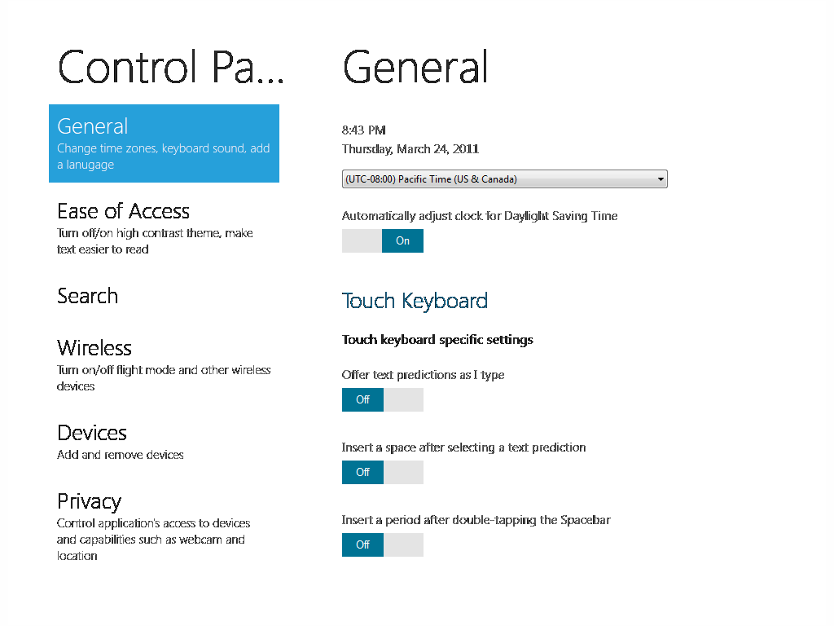This screenshot has width=834, height=626.
Task: Switch to Privacy settings
Action: click(x=89, y=501)
